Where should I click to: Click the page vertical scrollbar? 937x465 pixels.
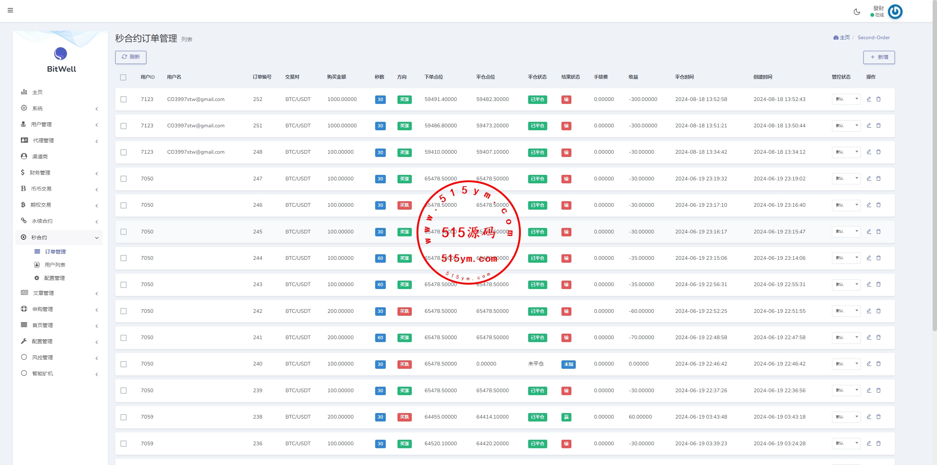(x=934, y=165)
